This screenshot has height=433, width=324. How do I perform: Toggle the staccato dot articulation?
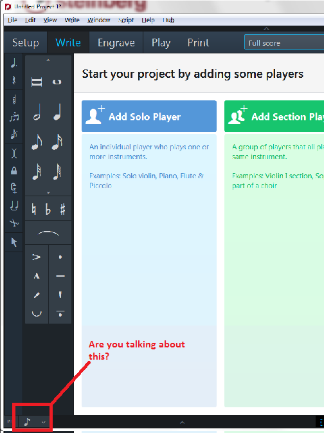(60, 257)
